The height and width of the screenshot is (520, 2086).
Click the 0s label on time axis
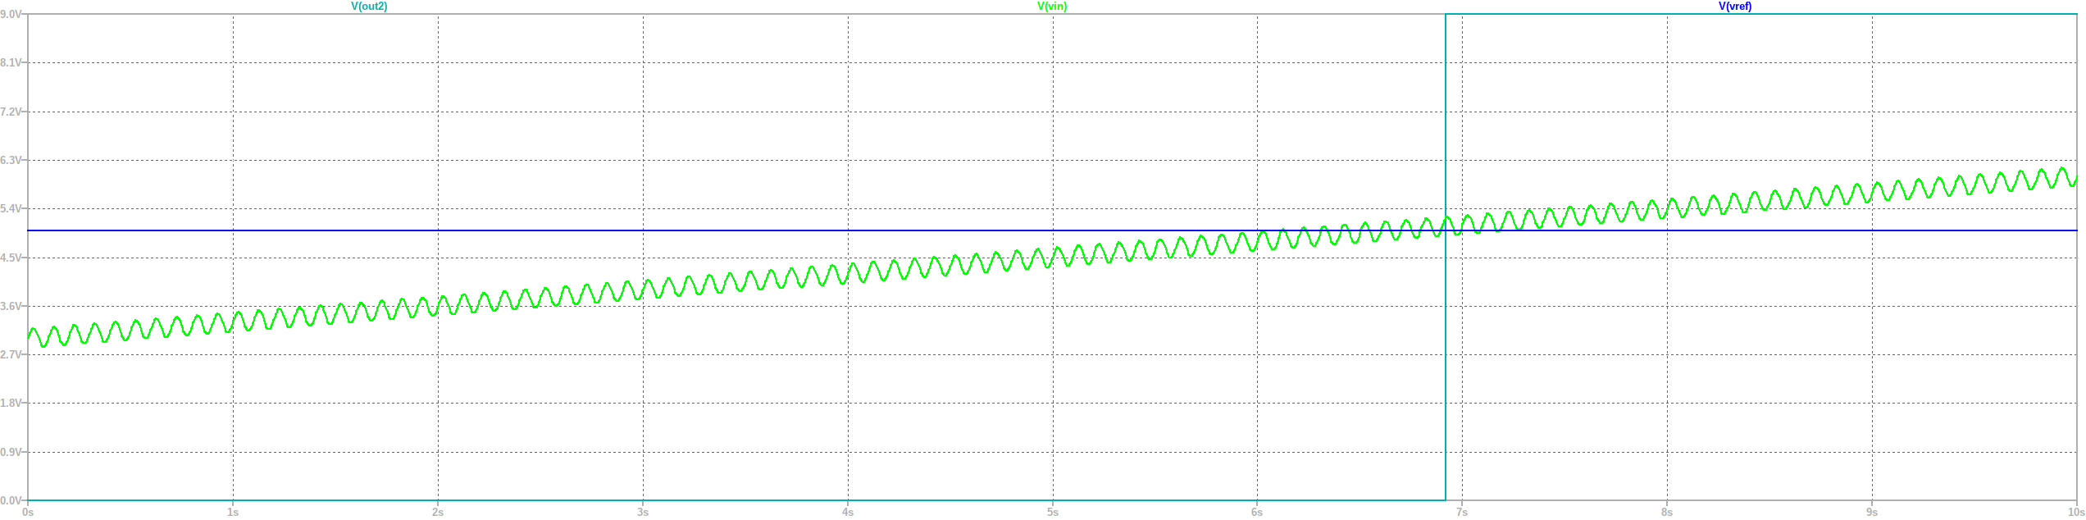[28, 513]
